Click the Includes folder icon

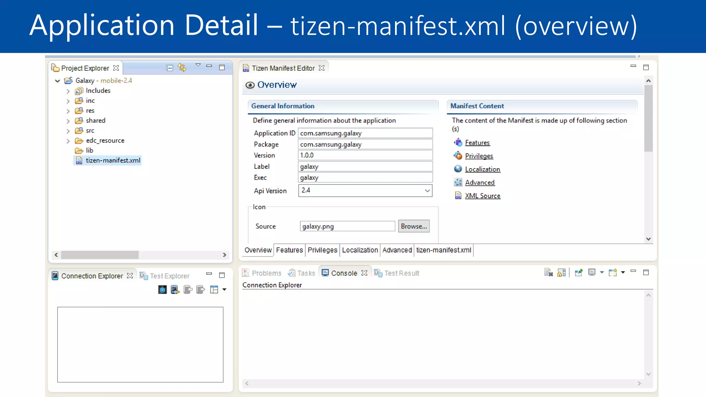coord(79,91)
